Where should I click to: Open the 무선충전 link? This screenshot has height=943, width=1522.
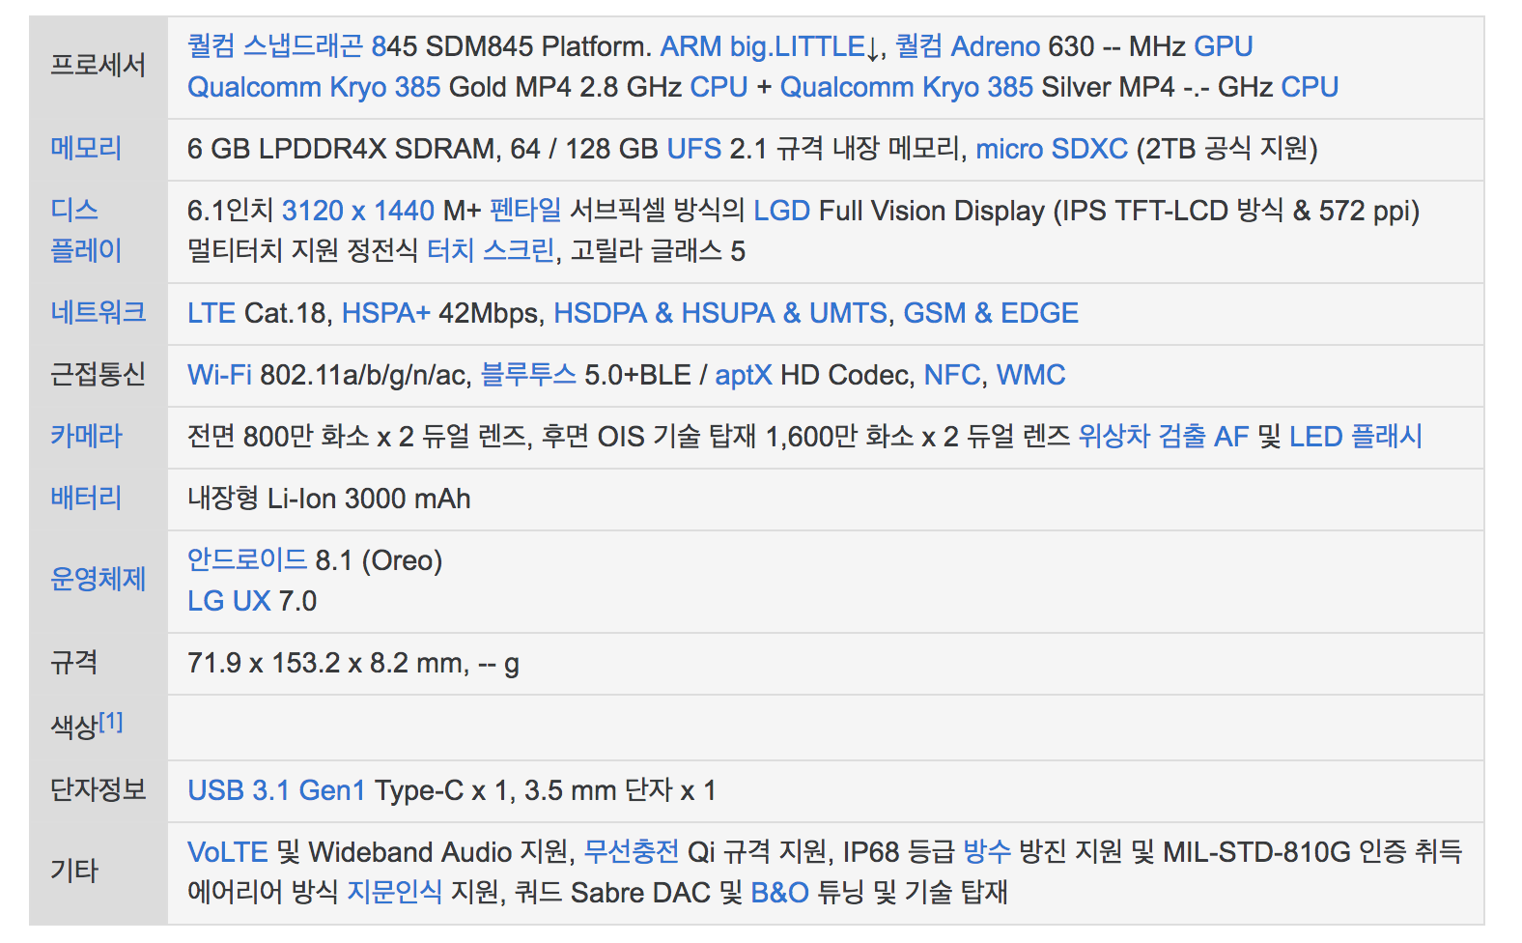(x=632, y=852)
